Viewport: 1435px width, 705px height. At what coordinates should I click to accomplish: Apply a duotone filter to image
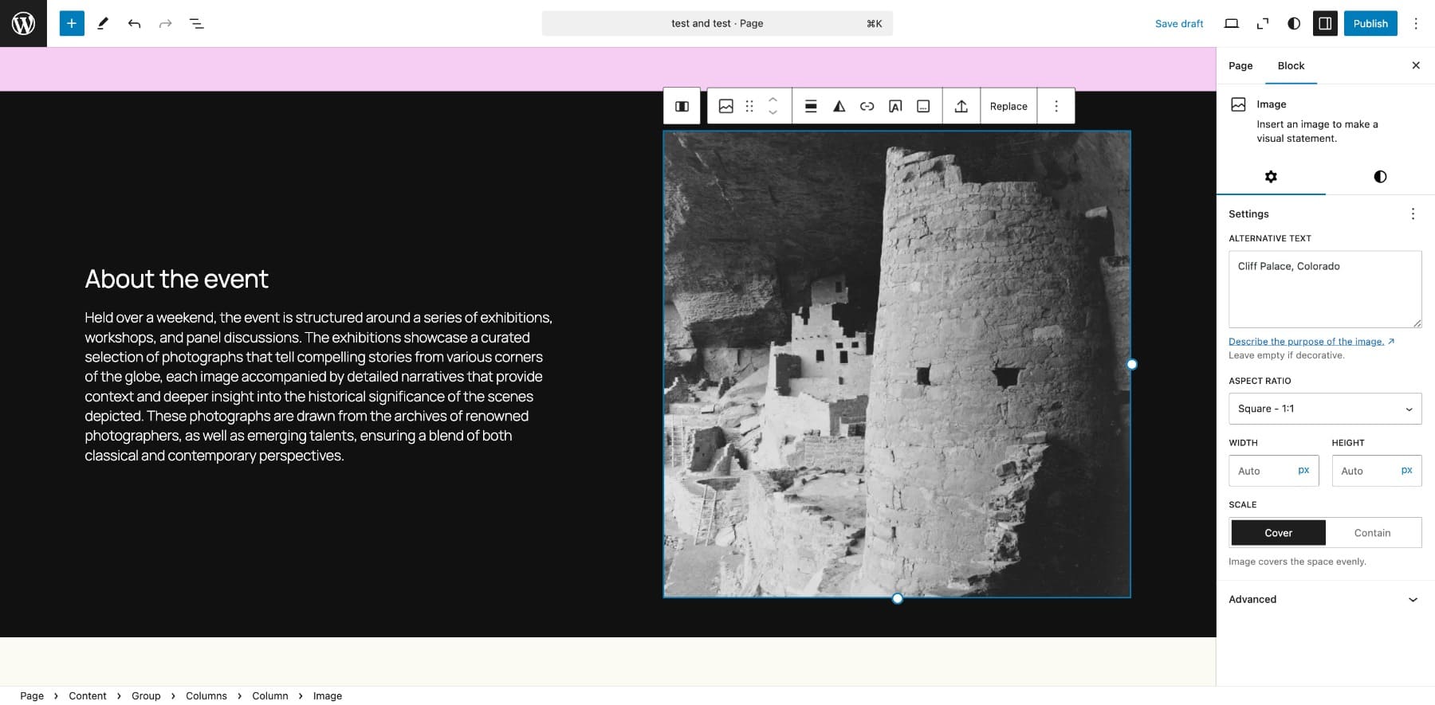[x=839, y=106]
